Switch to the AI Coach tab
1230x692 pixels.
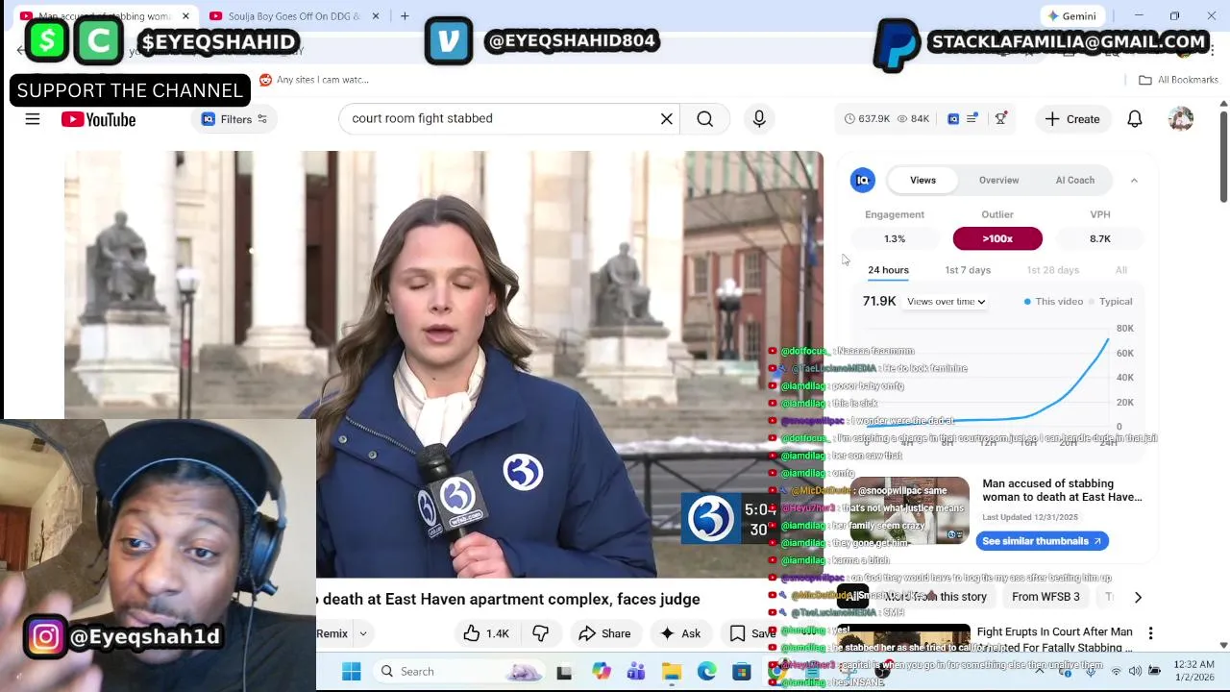[1074, 180]
